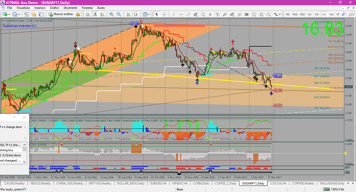The height and width of the screenshot is (192, 356).
Task: Toggle chart shift icon
Action: pos(136,14)
